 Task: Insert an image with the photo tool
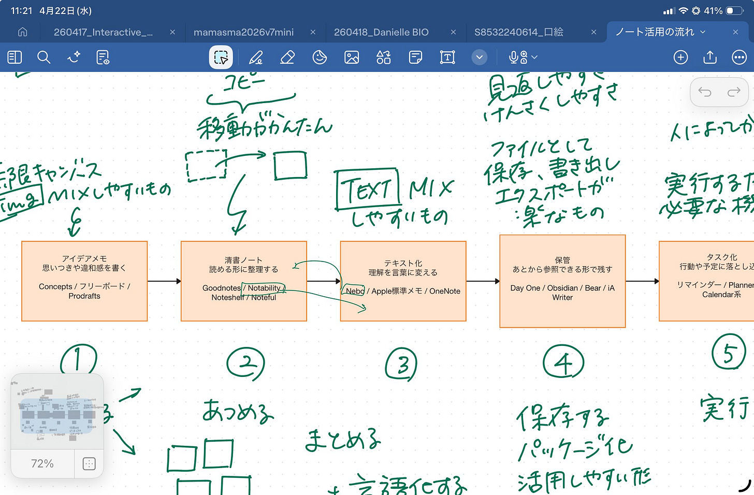[352, 57]
